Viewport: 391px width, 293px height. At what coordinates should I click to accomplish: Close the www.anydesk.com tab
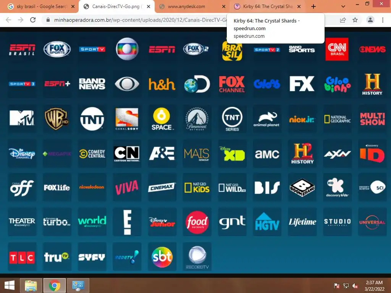(x=224, y=6)
